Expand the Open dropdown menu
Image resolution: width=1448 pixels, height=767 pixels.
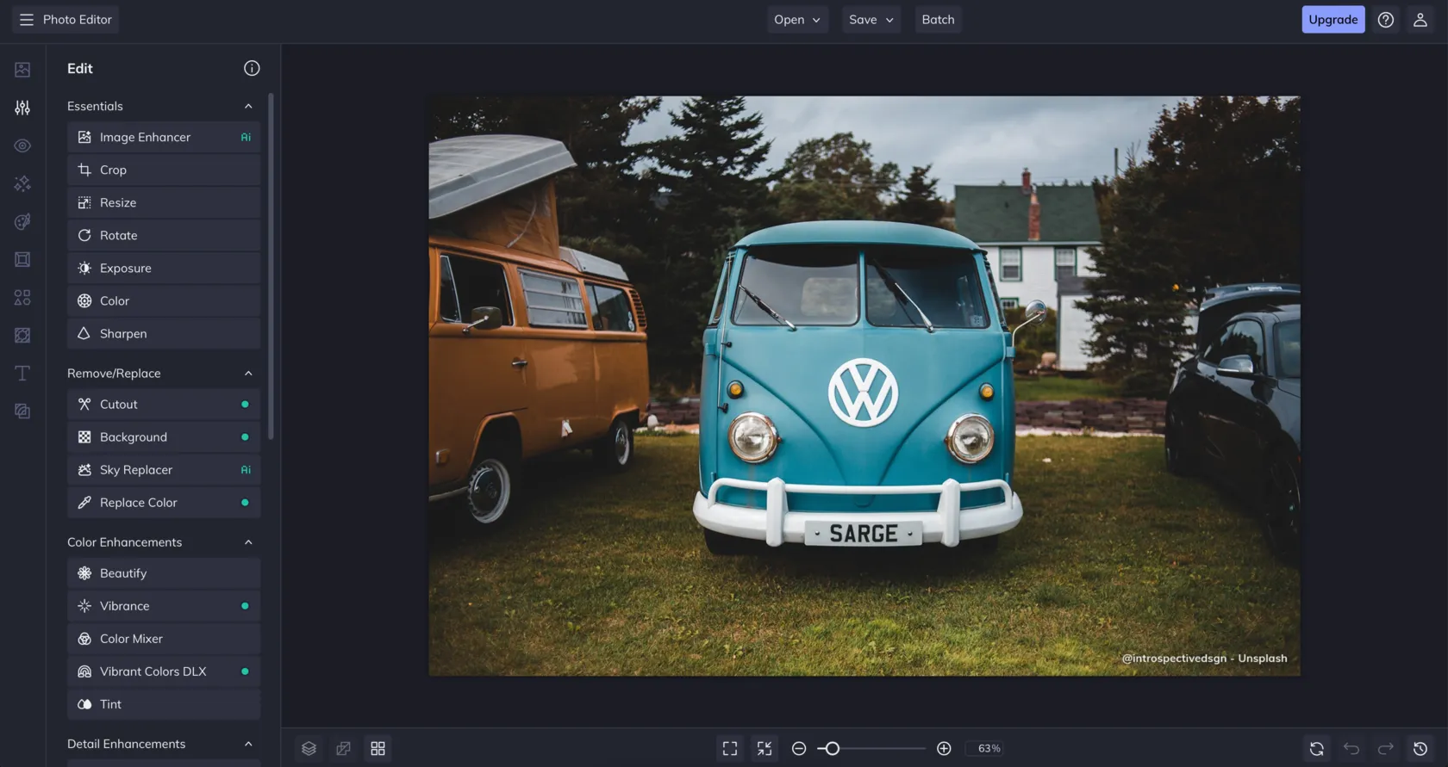click(796, 20)
